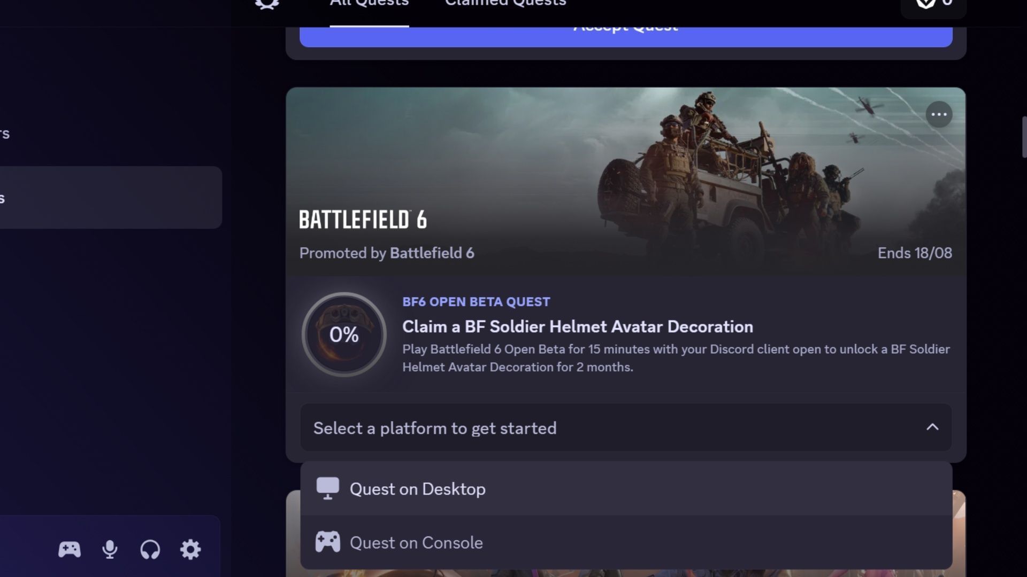
Task: Click the console gamepad icon
Action: (327, 542)
